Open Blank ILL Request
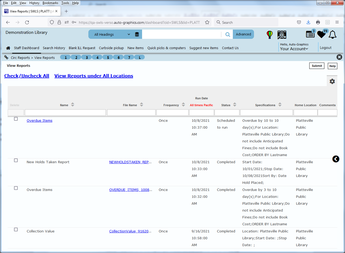The width and height of the screenshot is (345, 253). pos(82,48)
